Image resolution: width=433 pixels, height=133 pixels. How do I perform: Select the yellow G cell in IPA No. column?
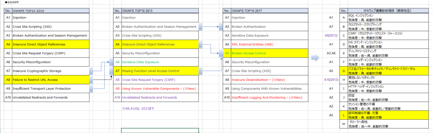344,71
